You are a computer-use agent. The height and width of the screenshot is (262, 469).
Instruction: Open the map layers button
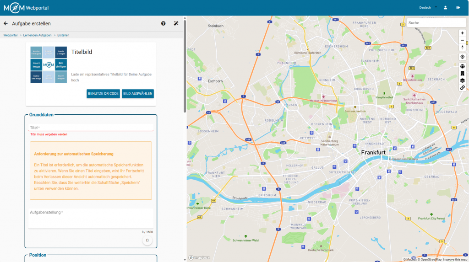tap(462, 80)
